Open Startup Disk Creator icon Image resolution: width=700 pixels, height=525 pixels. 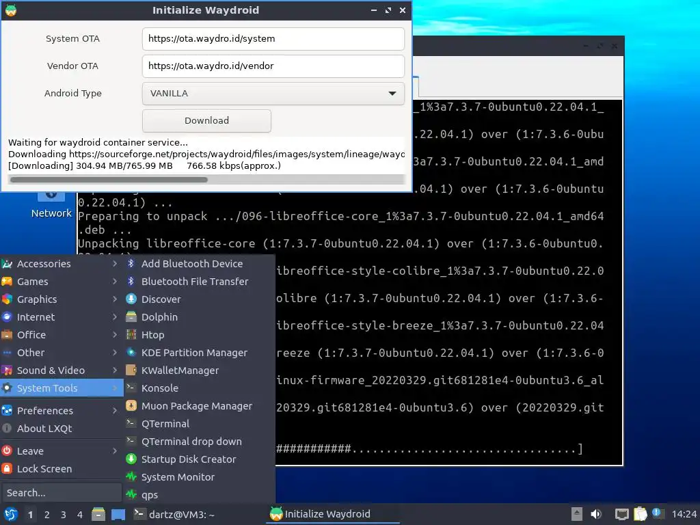click(131, 459)
